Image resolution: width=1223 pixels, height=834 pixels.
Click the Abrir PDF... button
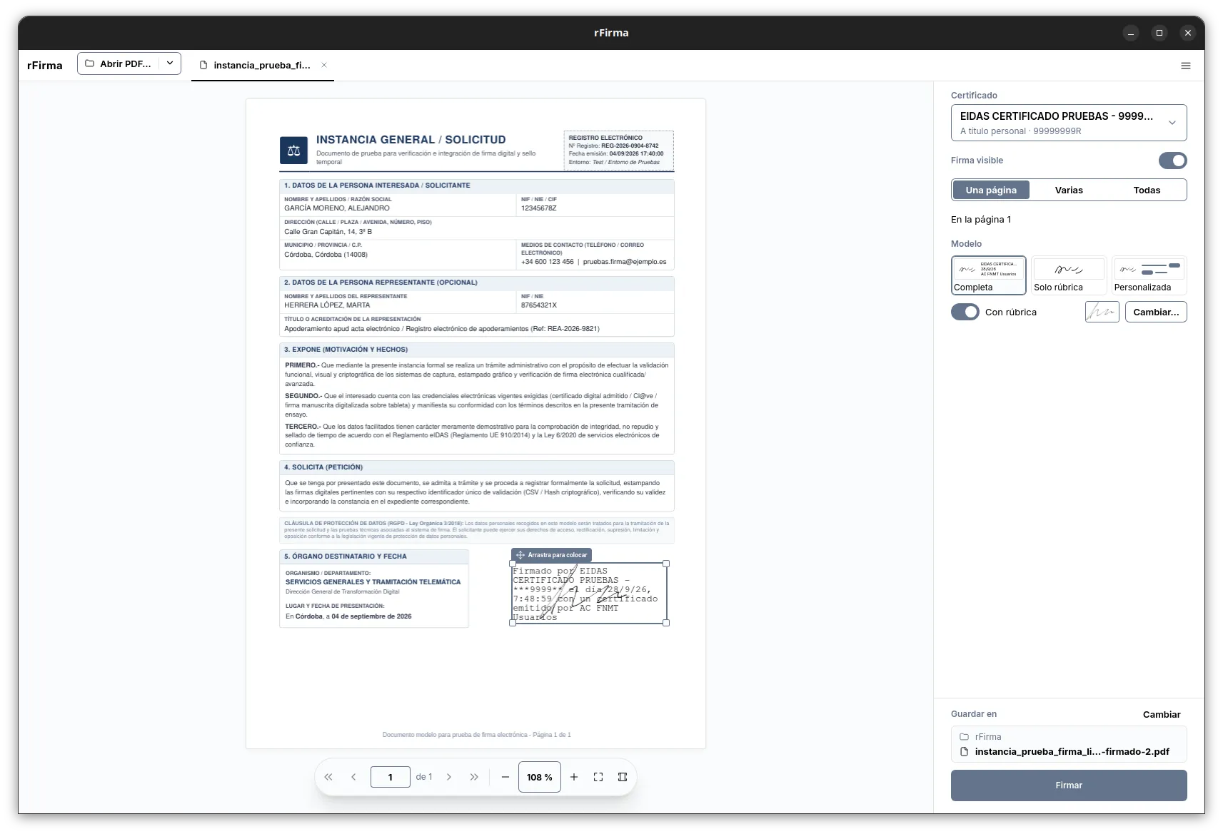(x=119, y=63)
